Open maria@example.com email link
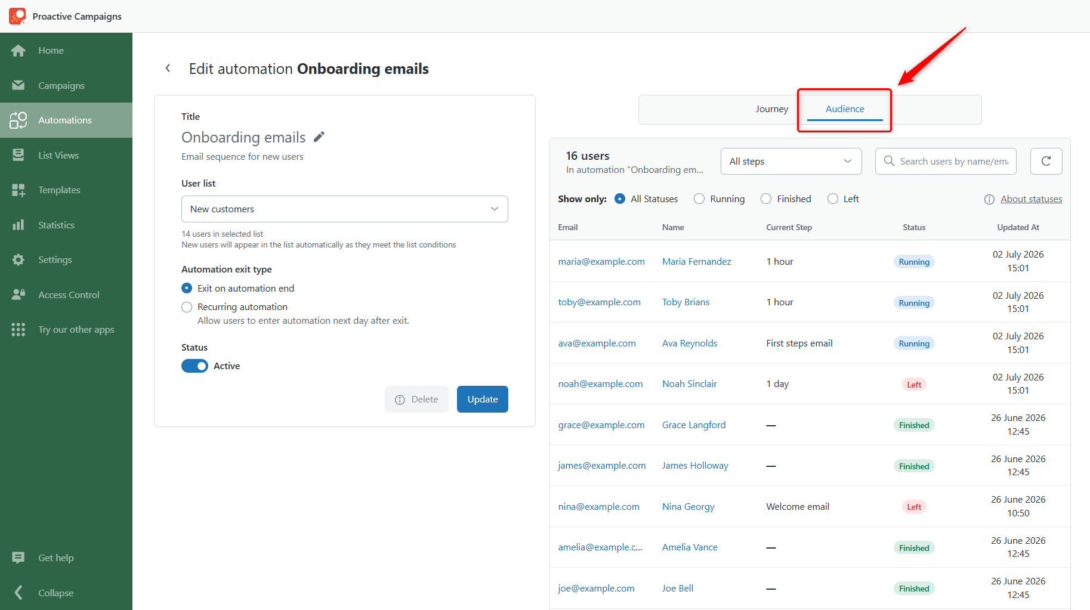Image resolution: width=1090 pixels, height=610 pixels. [601, 262]
